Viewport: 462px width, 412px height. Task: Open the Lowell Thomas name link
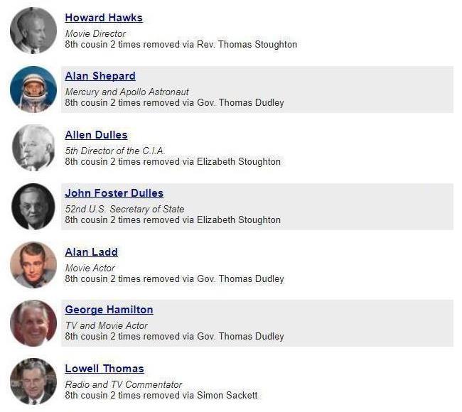pyautogui.click(x=104, y=369)
